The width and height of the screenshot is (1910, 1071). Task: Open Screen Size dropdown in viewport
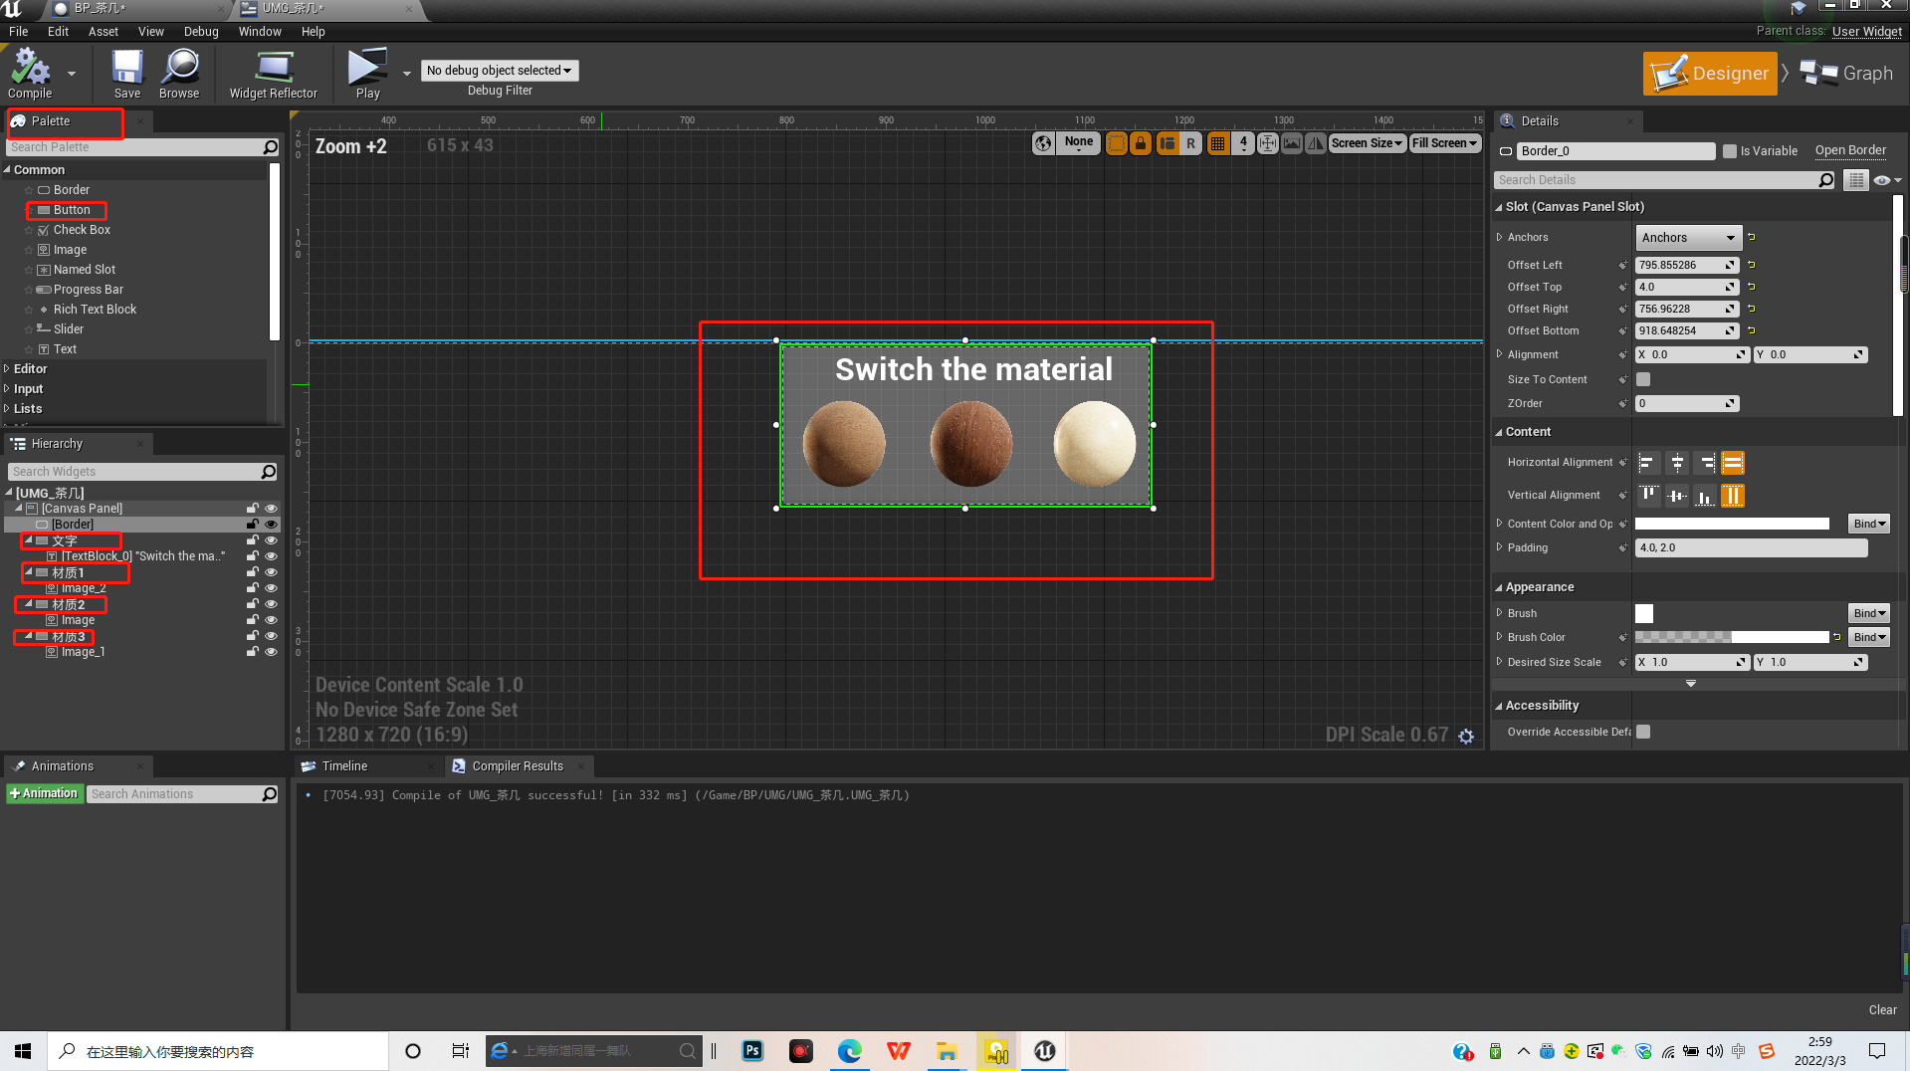(1367, 143)
